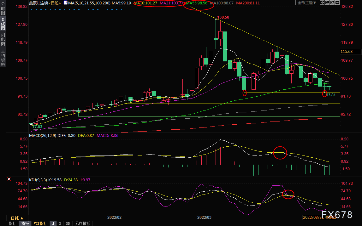The height and width of the screenshot is (226, 362).
Task: Click the play-forward chart axis icon
Action: click(x=332, y=3)
